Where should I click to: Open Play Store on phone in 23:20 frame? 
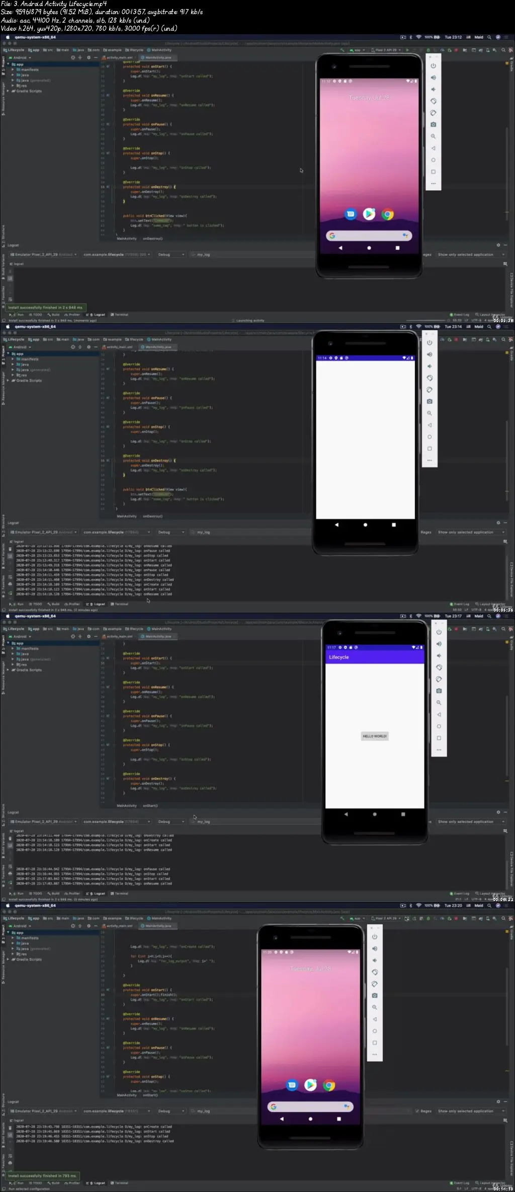point(310,1085)
